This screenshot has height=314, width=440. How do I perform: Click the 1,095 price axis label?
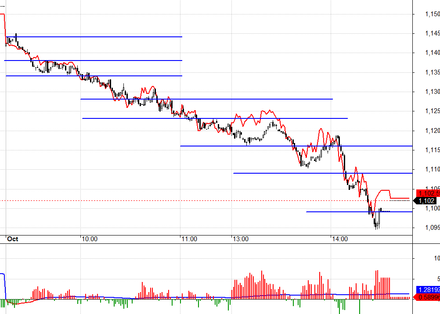coord(432,228)
